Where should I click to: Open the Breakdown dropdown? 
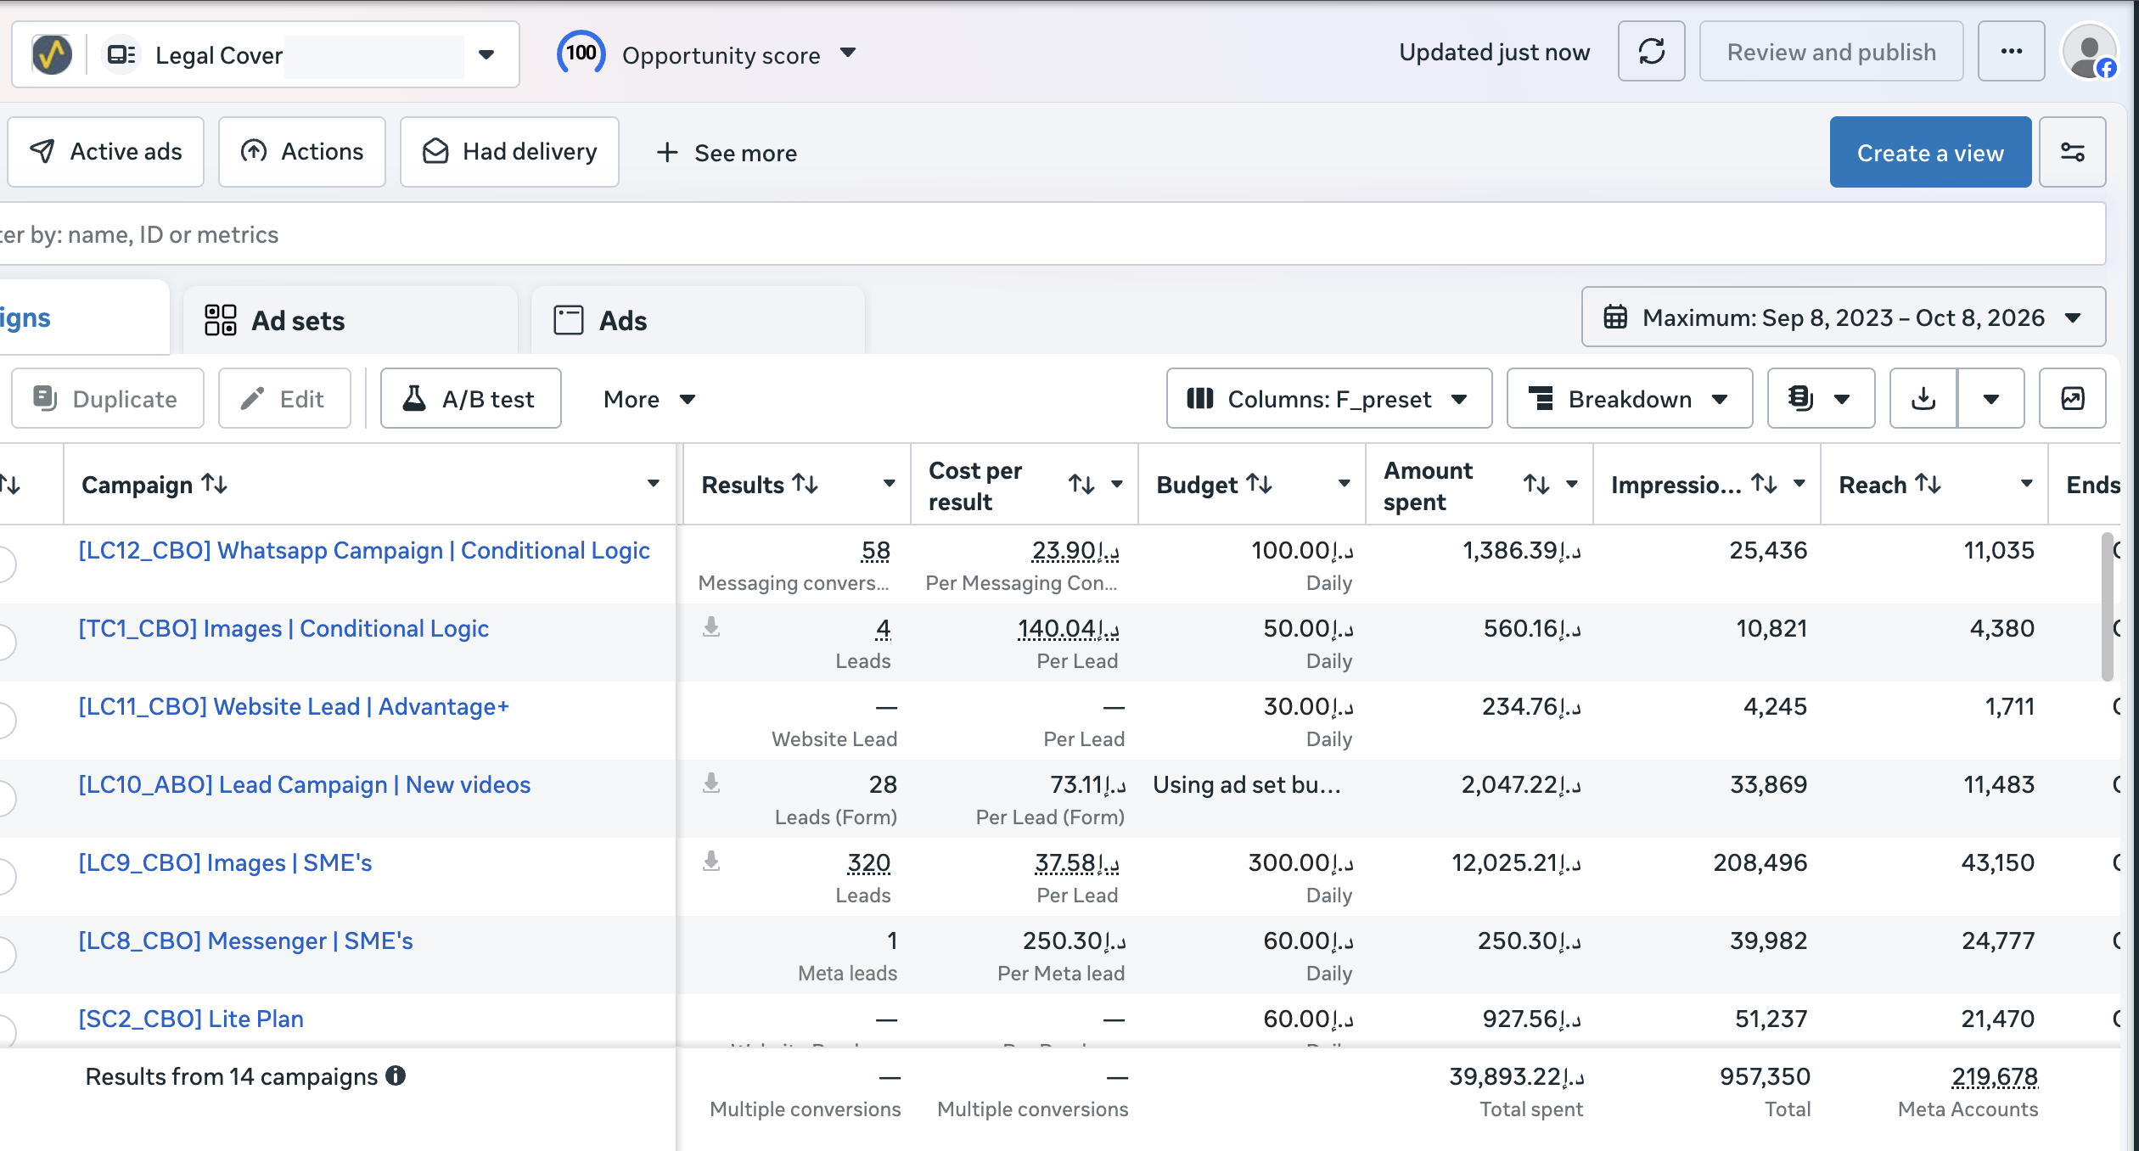[1629, 398]
